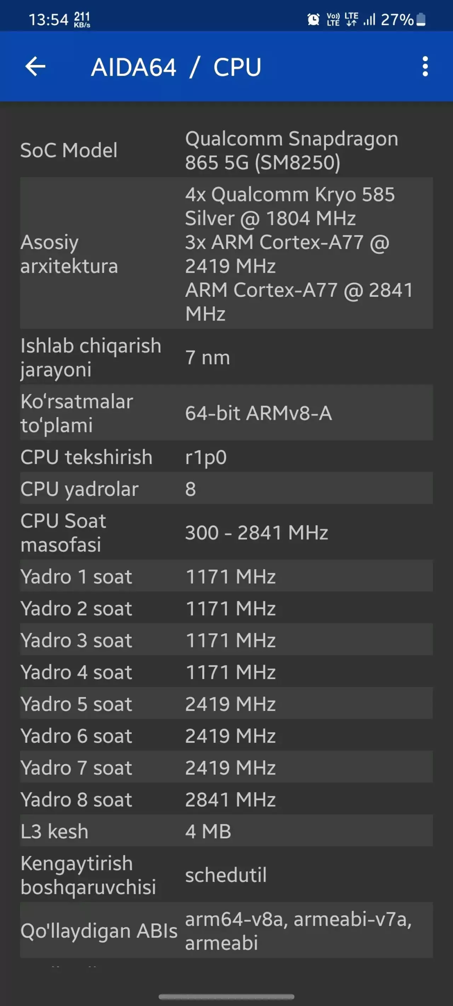Tap the schedutil governor value
453x1006 pixels.
click(x=226, y=875)
